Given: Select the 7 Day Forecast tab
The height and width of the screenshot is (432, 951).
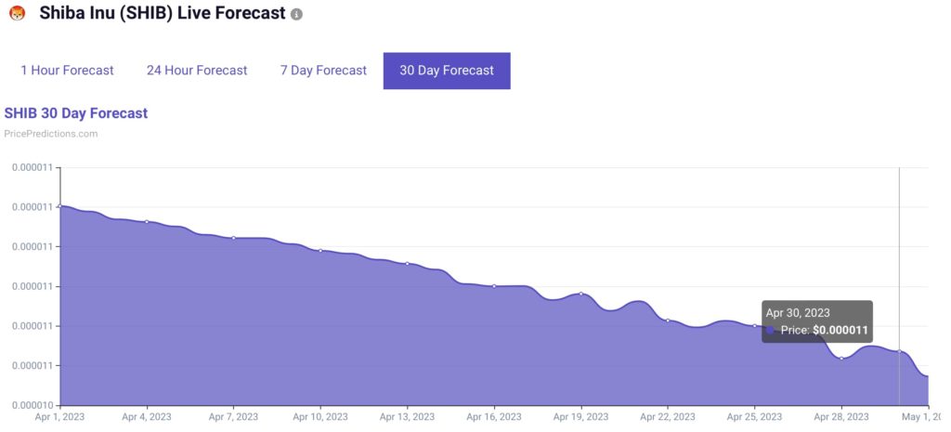Looking at the screenshot, I should (323, 71).
